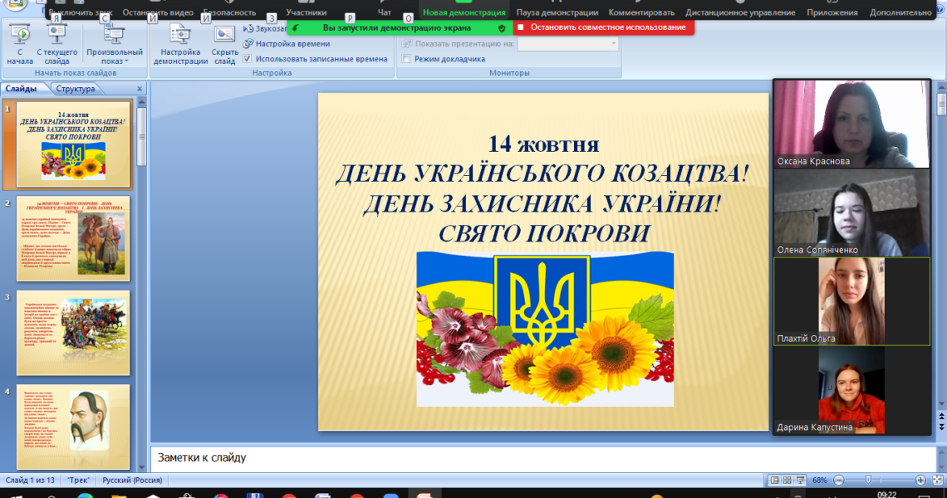Click Ukrainian flag picture on slide
This screenshot has height=498, width=947.
[x=545, y=329]
